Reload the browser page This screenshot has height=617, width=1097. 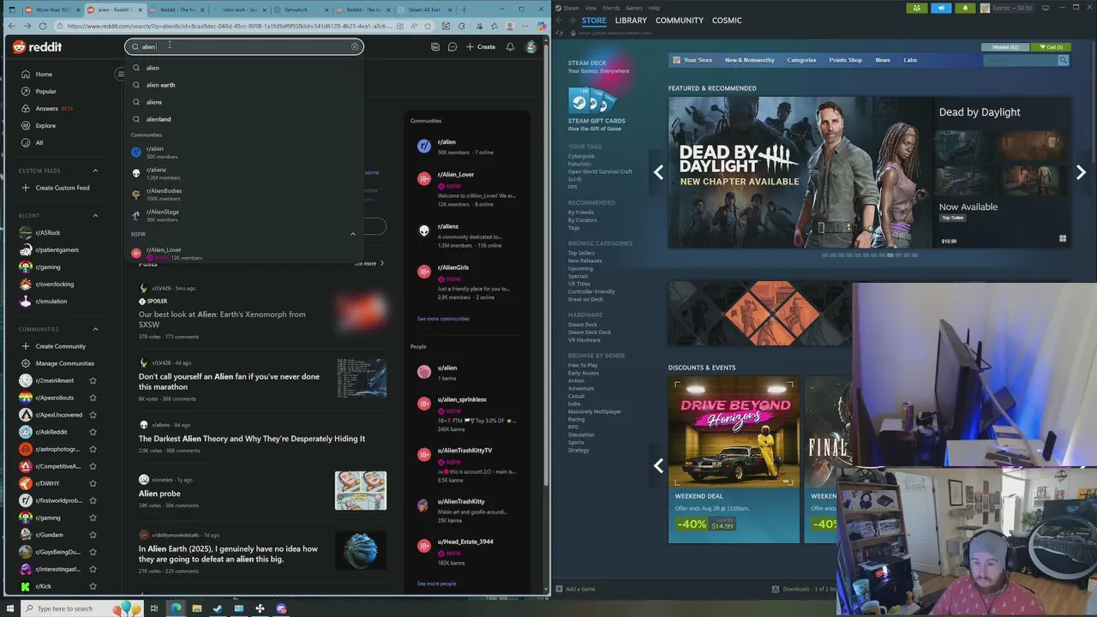point(42,27)
